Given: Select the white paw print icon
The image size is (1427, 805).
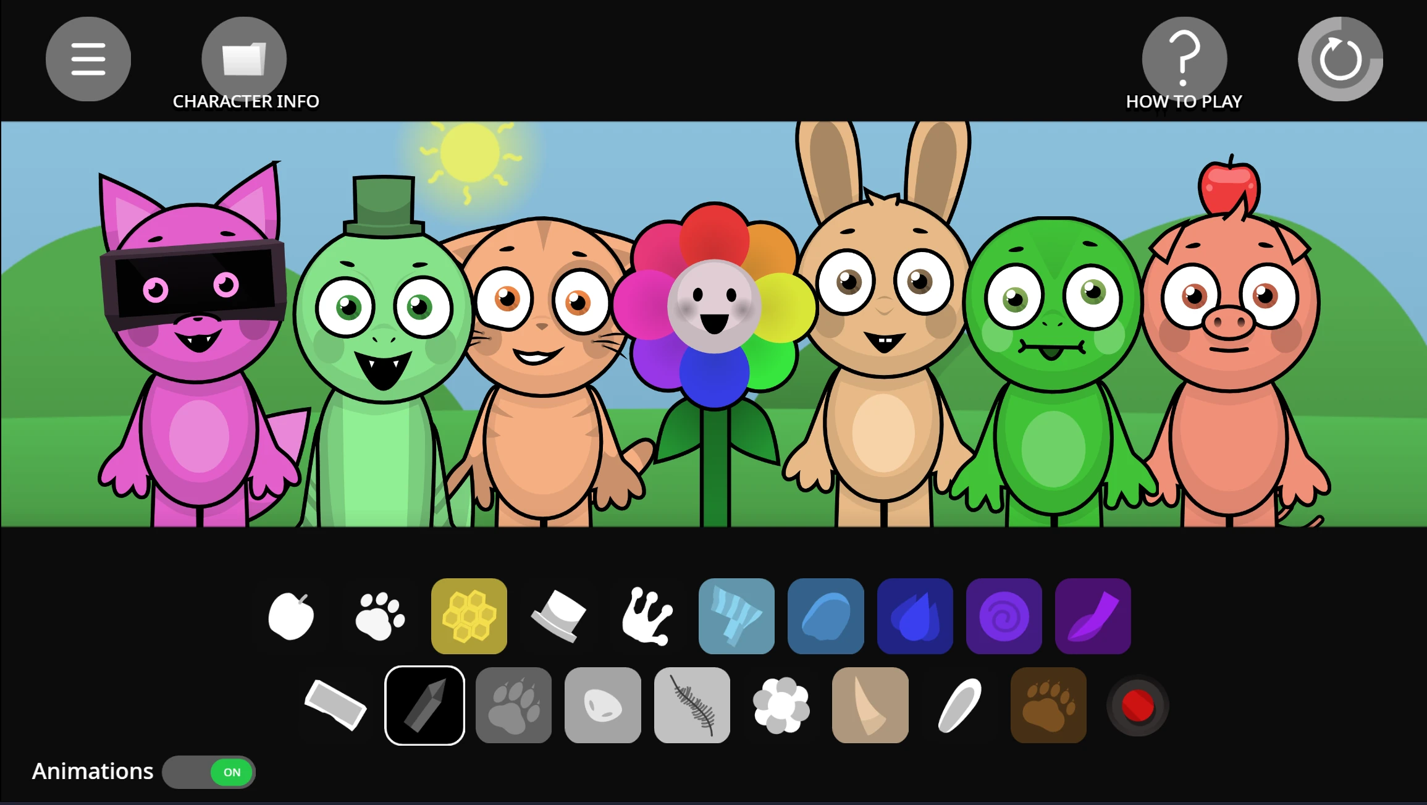Looking at the screenshot, I should pos(380,616).
